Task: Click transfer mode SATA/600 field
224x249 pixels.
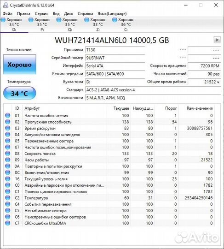Action: tap(115, 74)
